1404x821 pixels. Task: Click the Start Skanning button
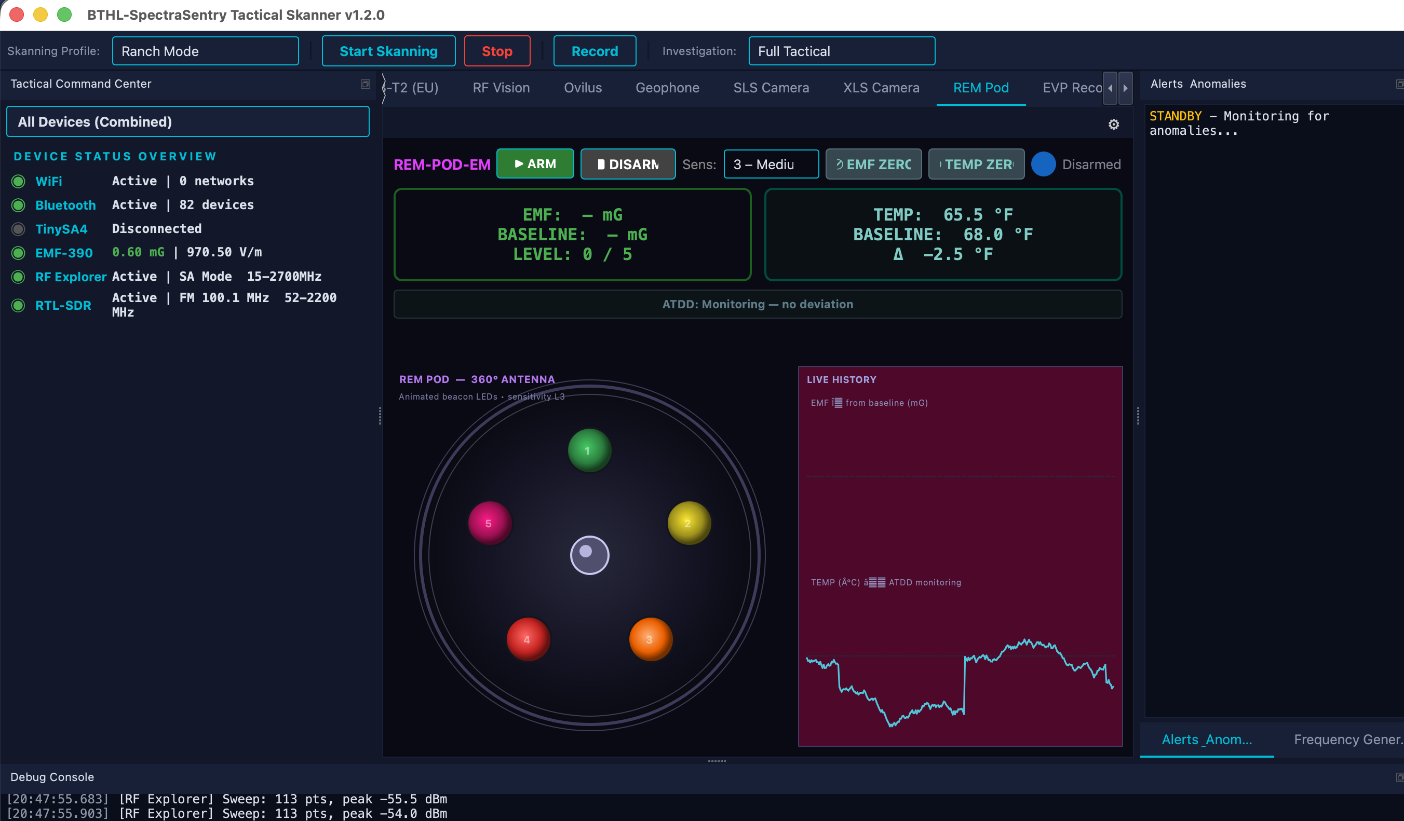click(388, 51)
